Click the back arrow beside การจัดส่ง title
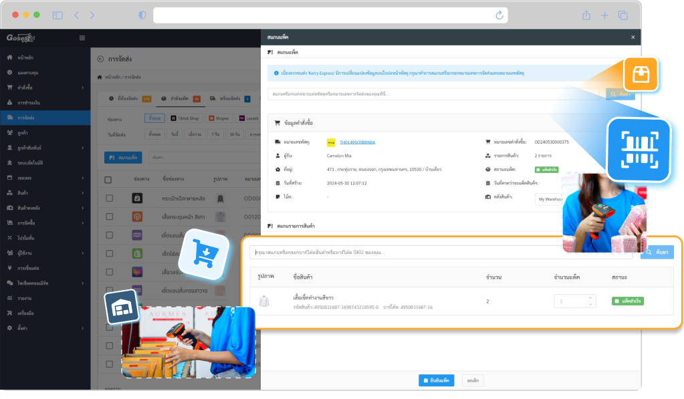Viewport: 684px width, 399px height. (100, 59)
